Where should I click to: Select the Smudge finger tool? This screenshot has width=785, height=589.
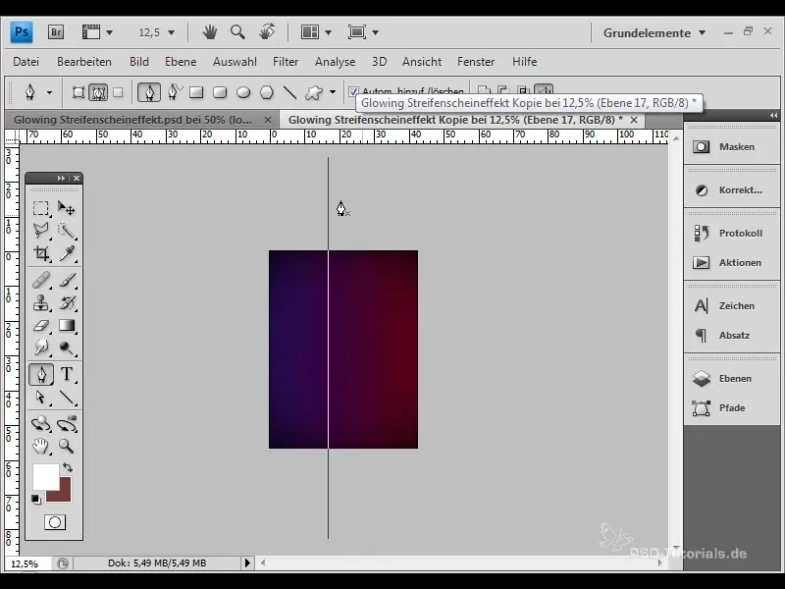tap(41, 348)
